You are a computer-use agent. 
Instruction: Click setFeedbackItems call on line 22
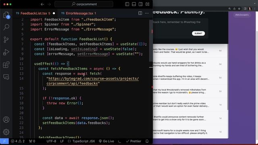click(59, 123)
